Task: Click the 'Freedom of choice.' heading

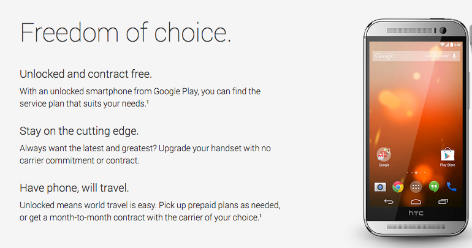Action: click(x=125, y=33)
